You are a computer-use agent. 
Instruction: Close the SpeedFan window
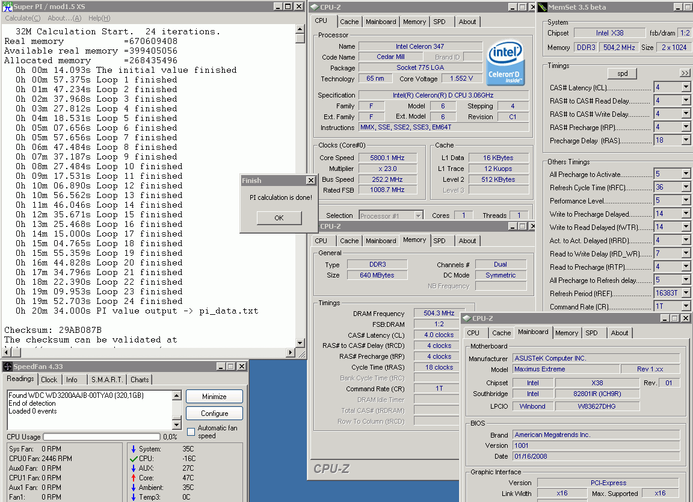(242, 366)
